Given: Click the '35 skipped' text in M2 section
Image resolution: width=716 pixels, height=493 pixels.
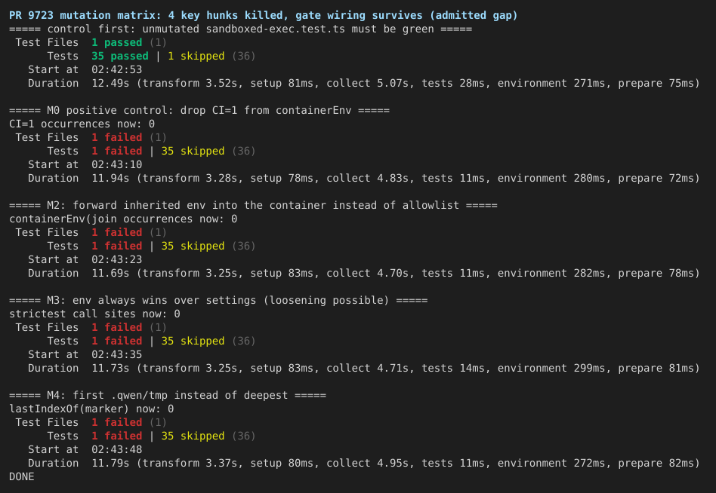Looking at the screenshot, I should point(193,246).
